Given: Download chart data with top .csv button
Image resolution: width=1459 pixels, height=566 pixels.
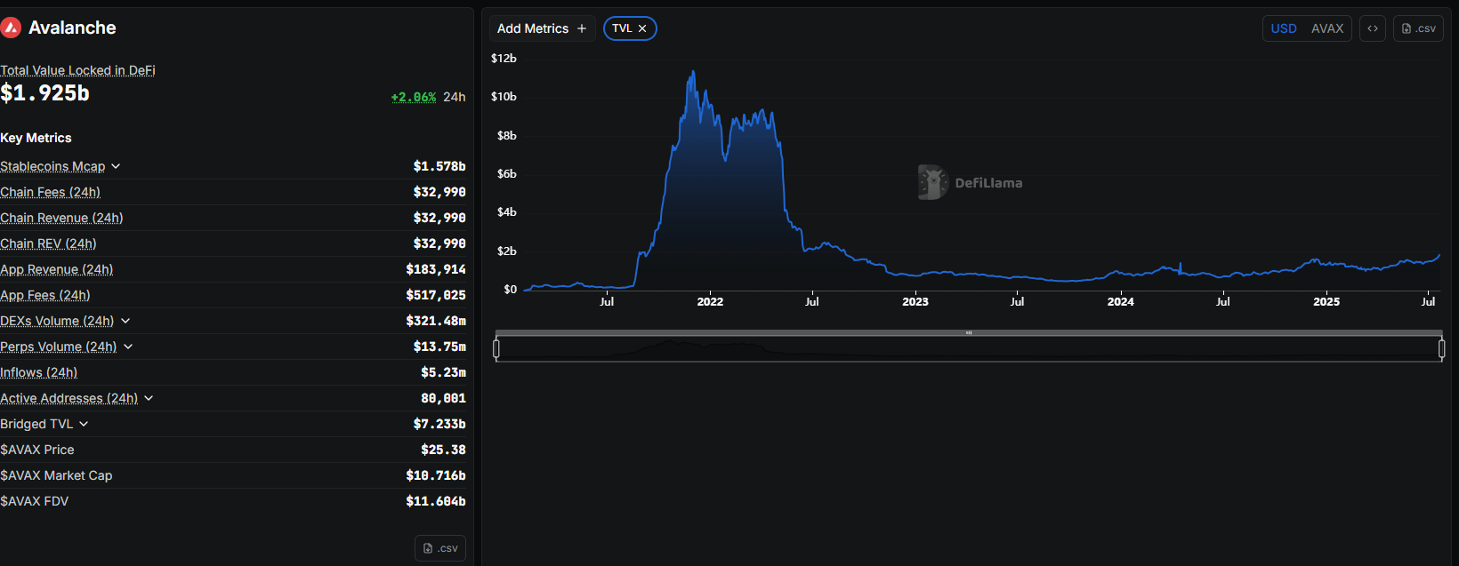Looking at the screenshot, I should (x=1418, y=28).
